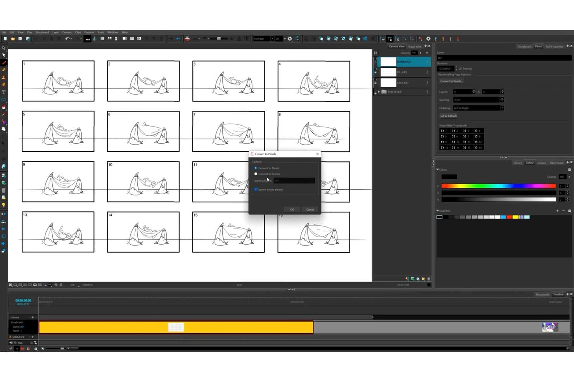Toggle the Ignore empty panels checkbox
574x382 pixels.
click(x=256, y=189)
